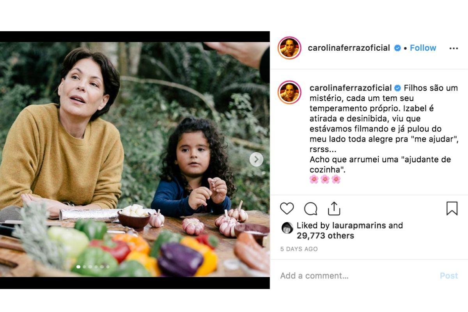
Task: Click the verified badge in the post header
Action: click(397, 48)
